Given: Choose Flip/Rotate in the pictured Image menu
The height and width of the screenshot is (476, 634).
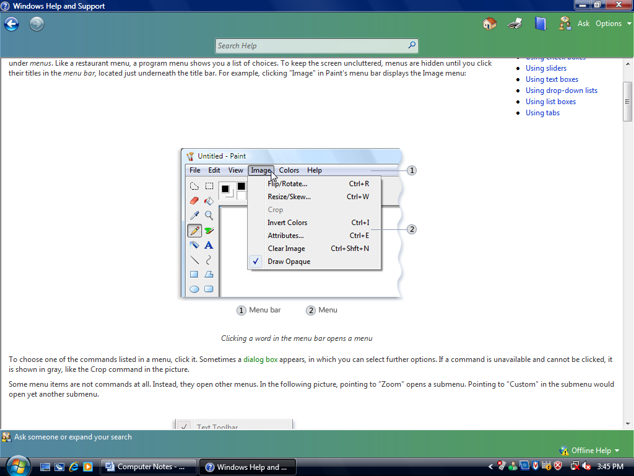Looking at the screenshot, I should point(315,183).
